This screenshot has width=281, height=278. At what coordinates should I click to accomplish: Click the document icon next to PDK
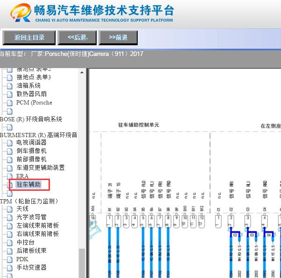tap(10, 259)
